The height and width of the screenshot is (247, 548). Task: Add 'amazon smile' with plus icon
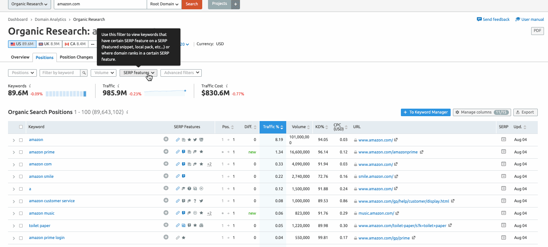pos(166,176)
